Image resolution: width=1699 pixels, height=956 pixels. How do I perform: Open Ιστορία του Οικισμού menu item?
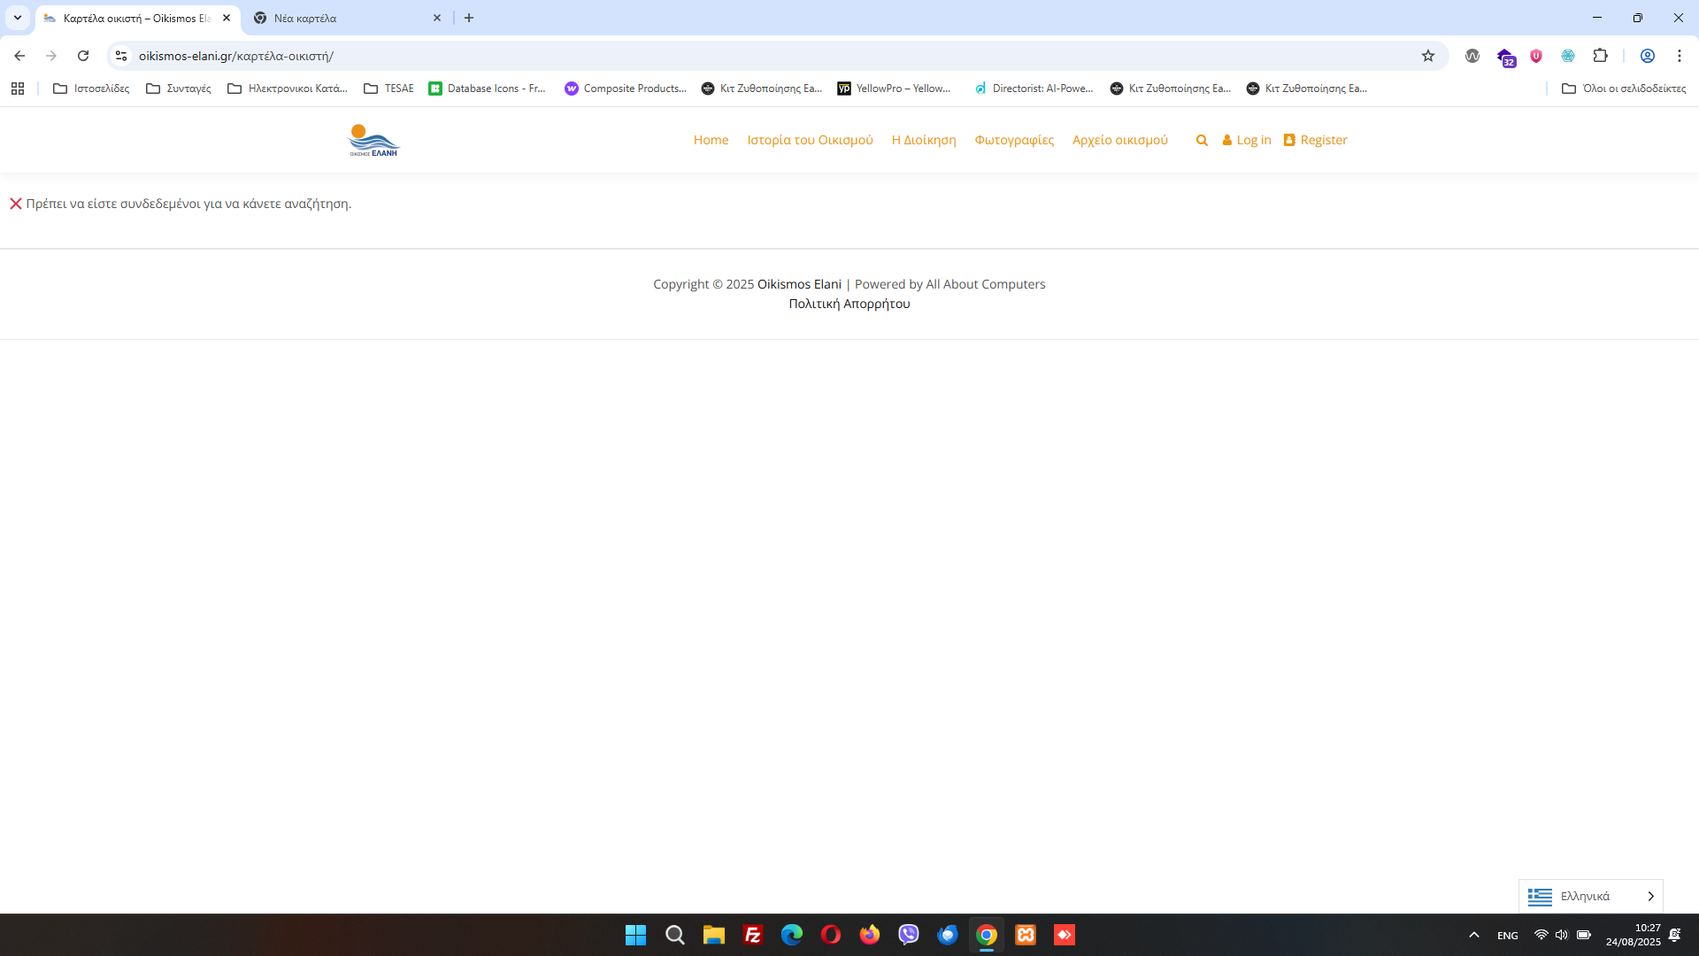(810, 140)
